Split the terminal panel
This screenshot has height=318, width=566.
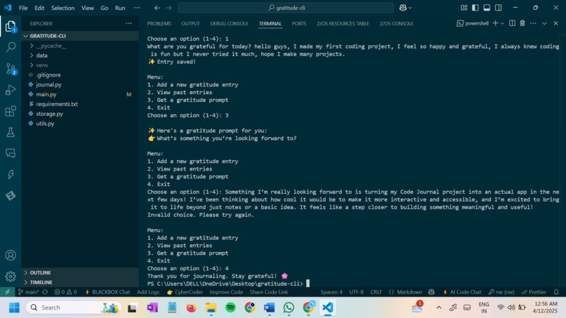(512, 23)
